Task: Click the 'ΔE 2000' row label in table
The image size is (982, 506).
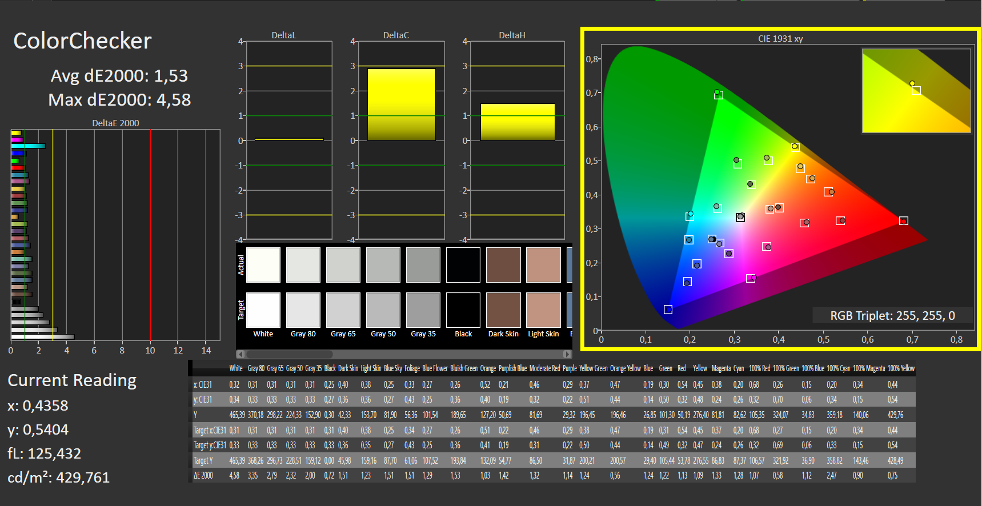Action: click(203, 475)
